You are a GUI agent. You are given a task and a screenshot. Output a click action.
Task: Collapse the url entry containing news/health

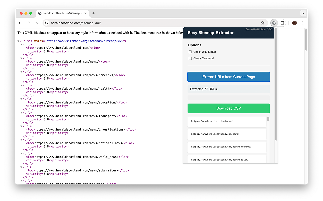21,85
